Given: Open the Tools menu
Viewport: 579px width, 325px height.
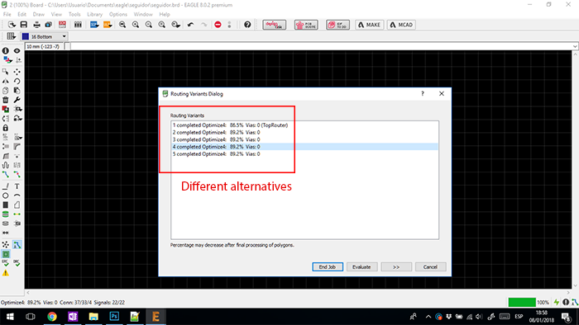Looking at the screenshot, I should 74,14.
